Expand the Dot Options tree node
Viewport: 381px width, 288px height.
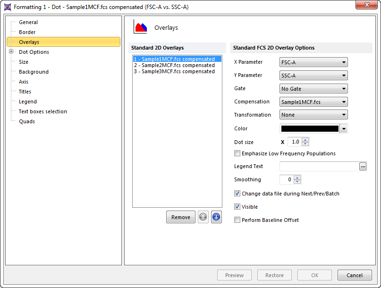coord(11,52)
